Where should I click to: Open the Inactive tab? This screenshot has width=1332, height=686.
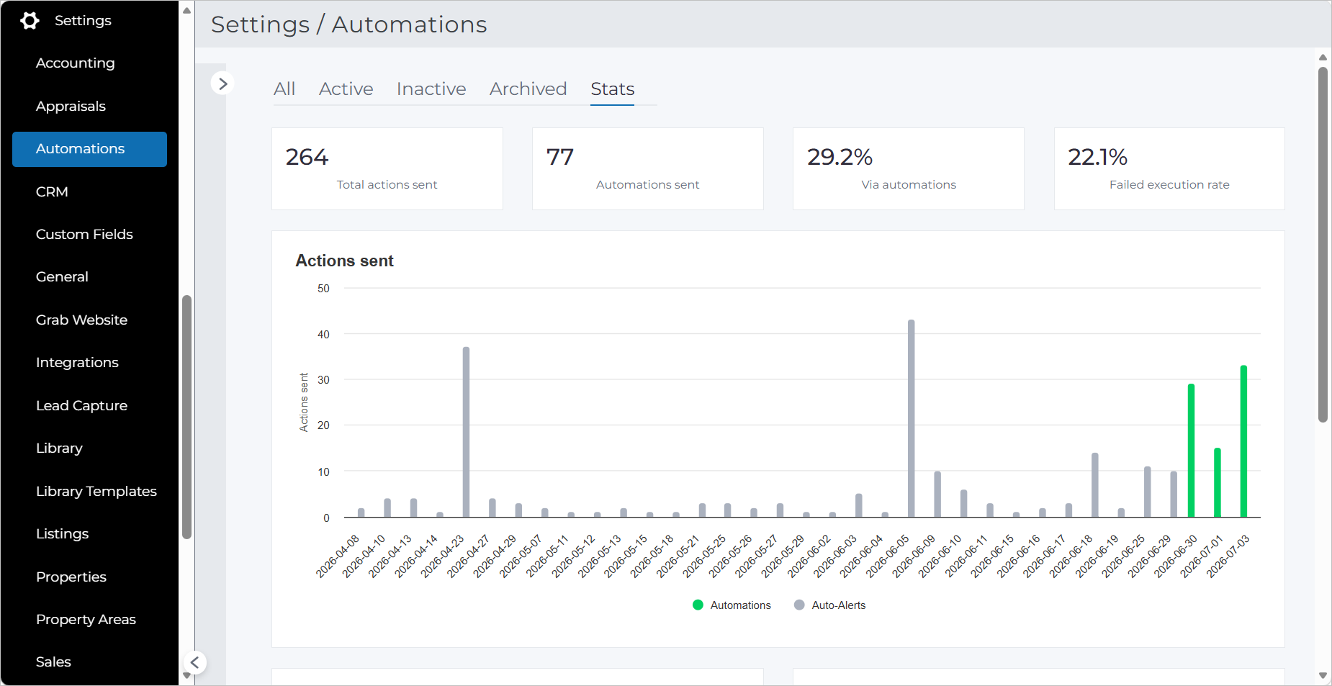(431, 89)
